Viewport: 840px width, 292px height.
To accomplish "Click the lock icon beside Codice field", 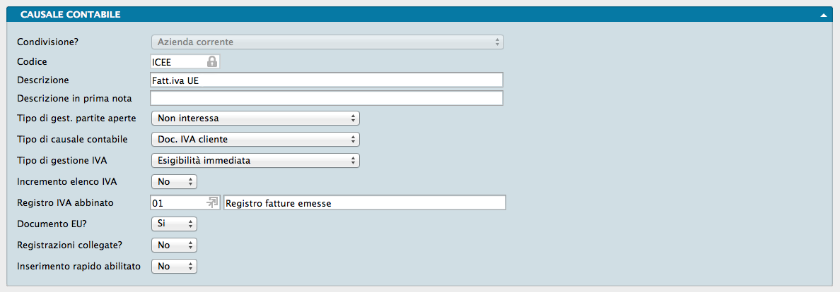I will [x=212, y=62].
